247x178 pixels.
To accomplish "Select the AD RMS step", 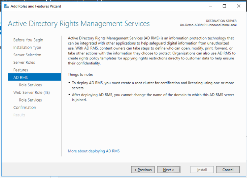I will (34, 77).
